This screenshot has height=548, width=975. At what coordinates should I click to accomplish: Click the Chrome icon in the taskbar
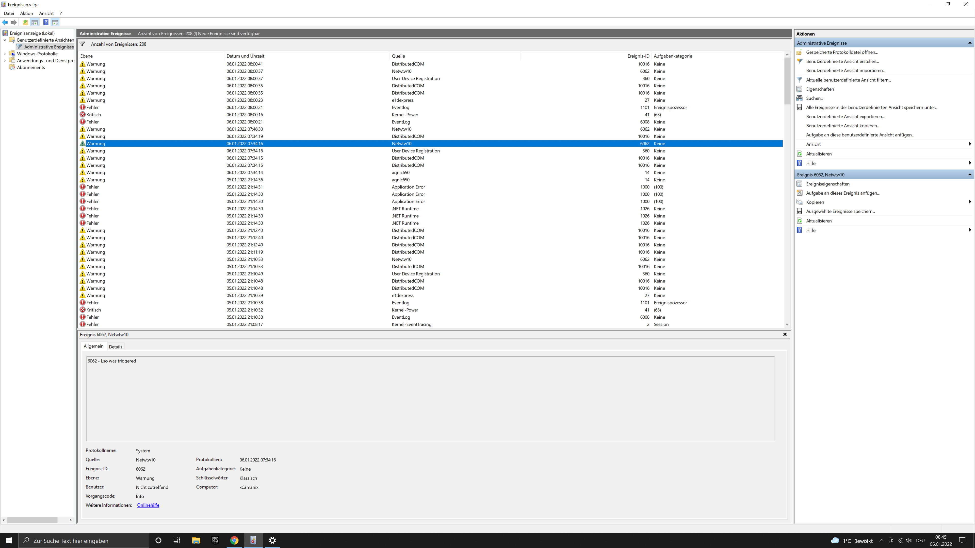(x=234, y=540)
